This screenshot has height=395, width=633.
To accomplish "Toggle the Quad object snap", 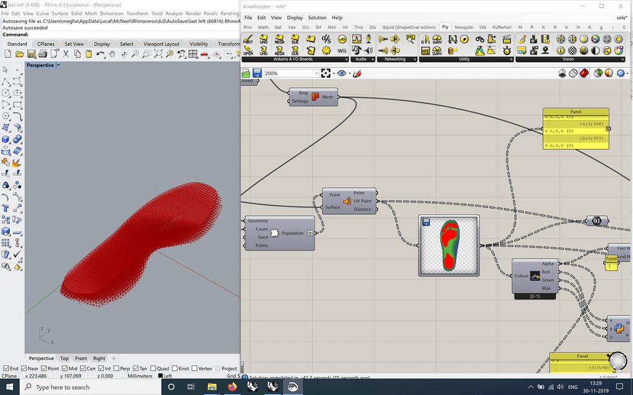I will pos(153,368).
